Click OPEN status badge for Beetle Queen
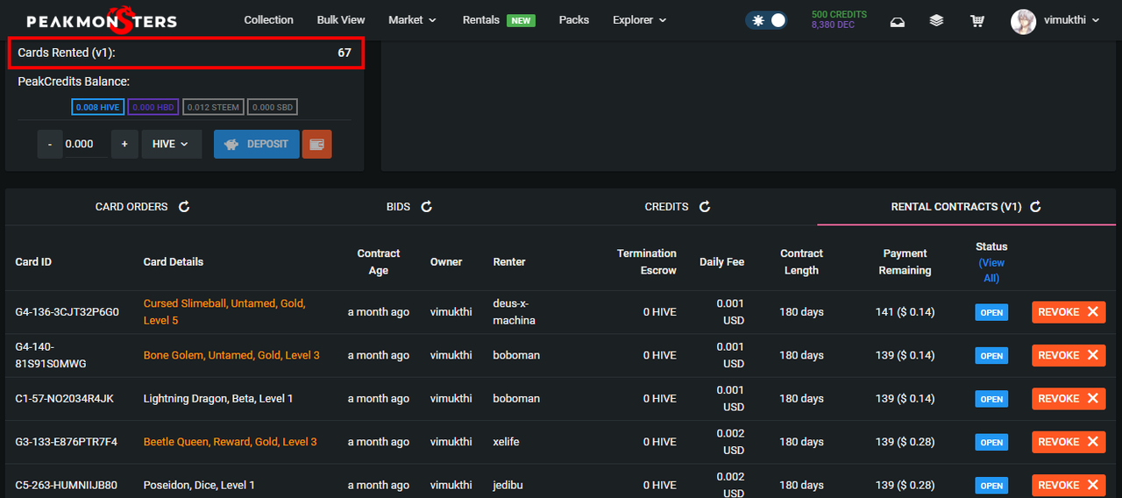 991,442
